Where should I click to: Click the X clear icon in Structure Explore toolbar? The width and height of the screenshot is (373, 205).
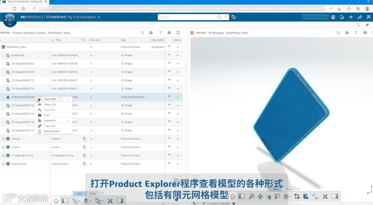click(x=110, y=201)
